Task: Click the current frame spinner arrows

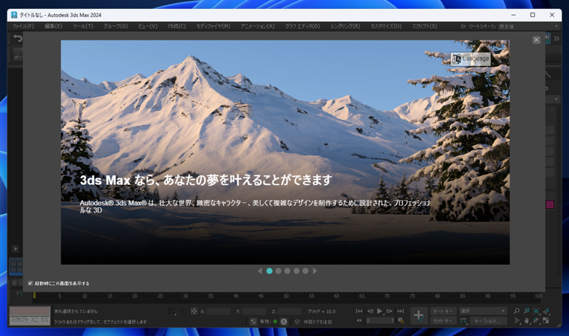Action: tap(392, 320)
